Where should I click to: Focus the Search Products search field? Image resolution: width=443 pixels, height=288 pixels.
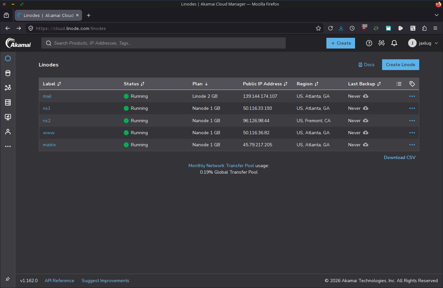[164, 43]
